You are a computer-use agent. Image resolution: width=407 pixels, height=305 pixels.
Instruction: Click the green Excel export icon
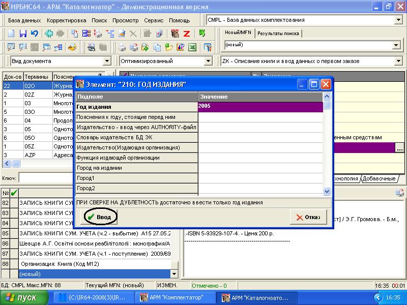coord(192,48)
